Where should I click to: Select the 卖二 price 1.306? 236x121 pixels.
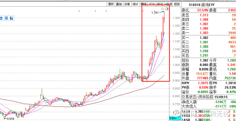204,28
